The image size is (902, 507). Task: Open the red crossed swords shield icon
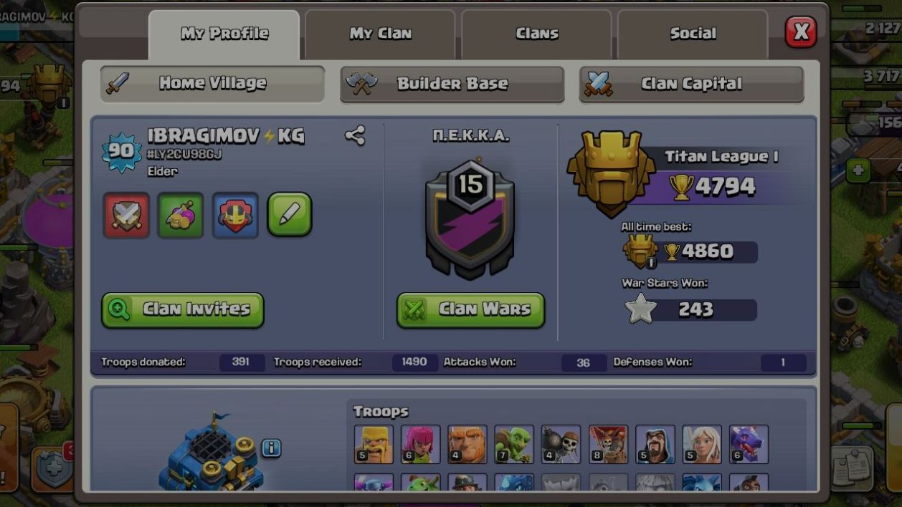coord(127,215)
